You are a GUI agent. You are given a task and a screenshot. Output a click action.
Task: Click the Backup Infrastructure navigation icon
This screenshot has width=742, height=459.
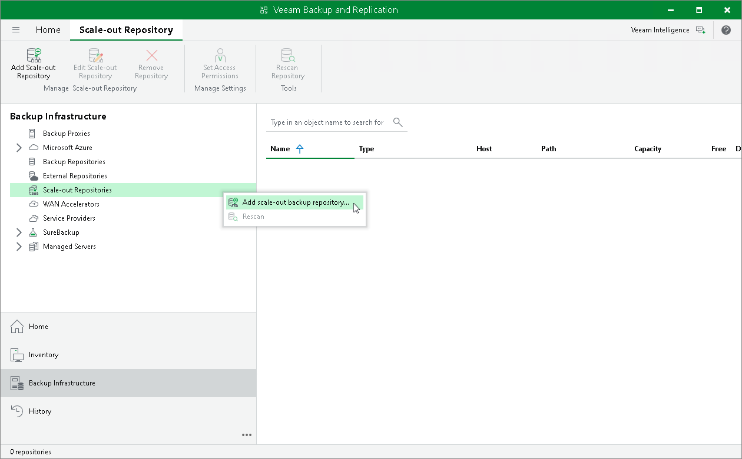pos(17,383)
